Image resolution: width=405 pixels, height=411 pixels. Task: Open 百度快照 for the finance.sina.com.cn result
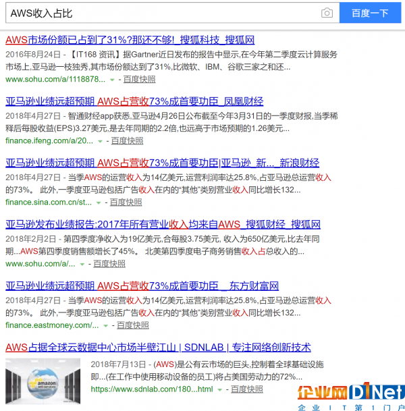pos(126,202)
